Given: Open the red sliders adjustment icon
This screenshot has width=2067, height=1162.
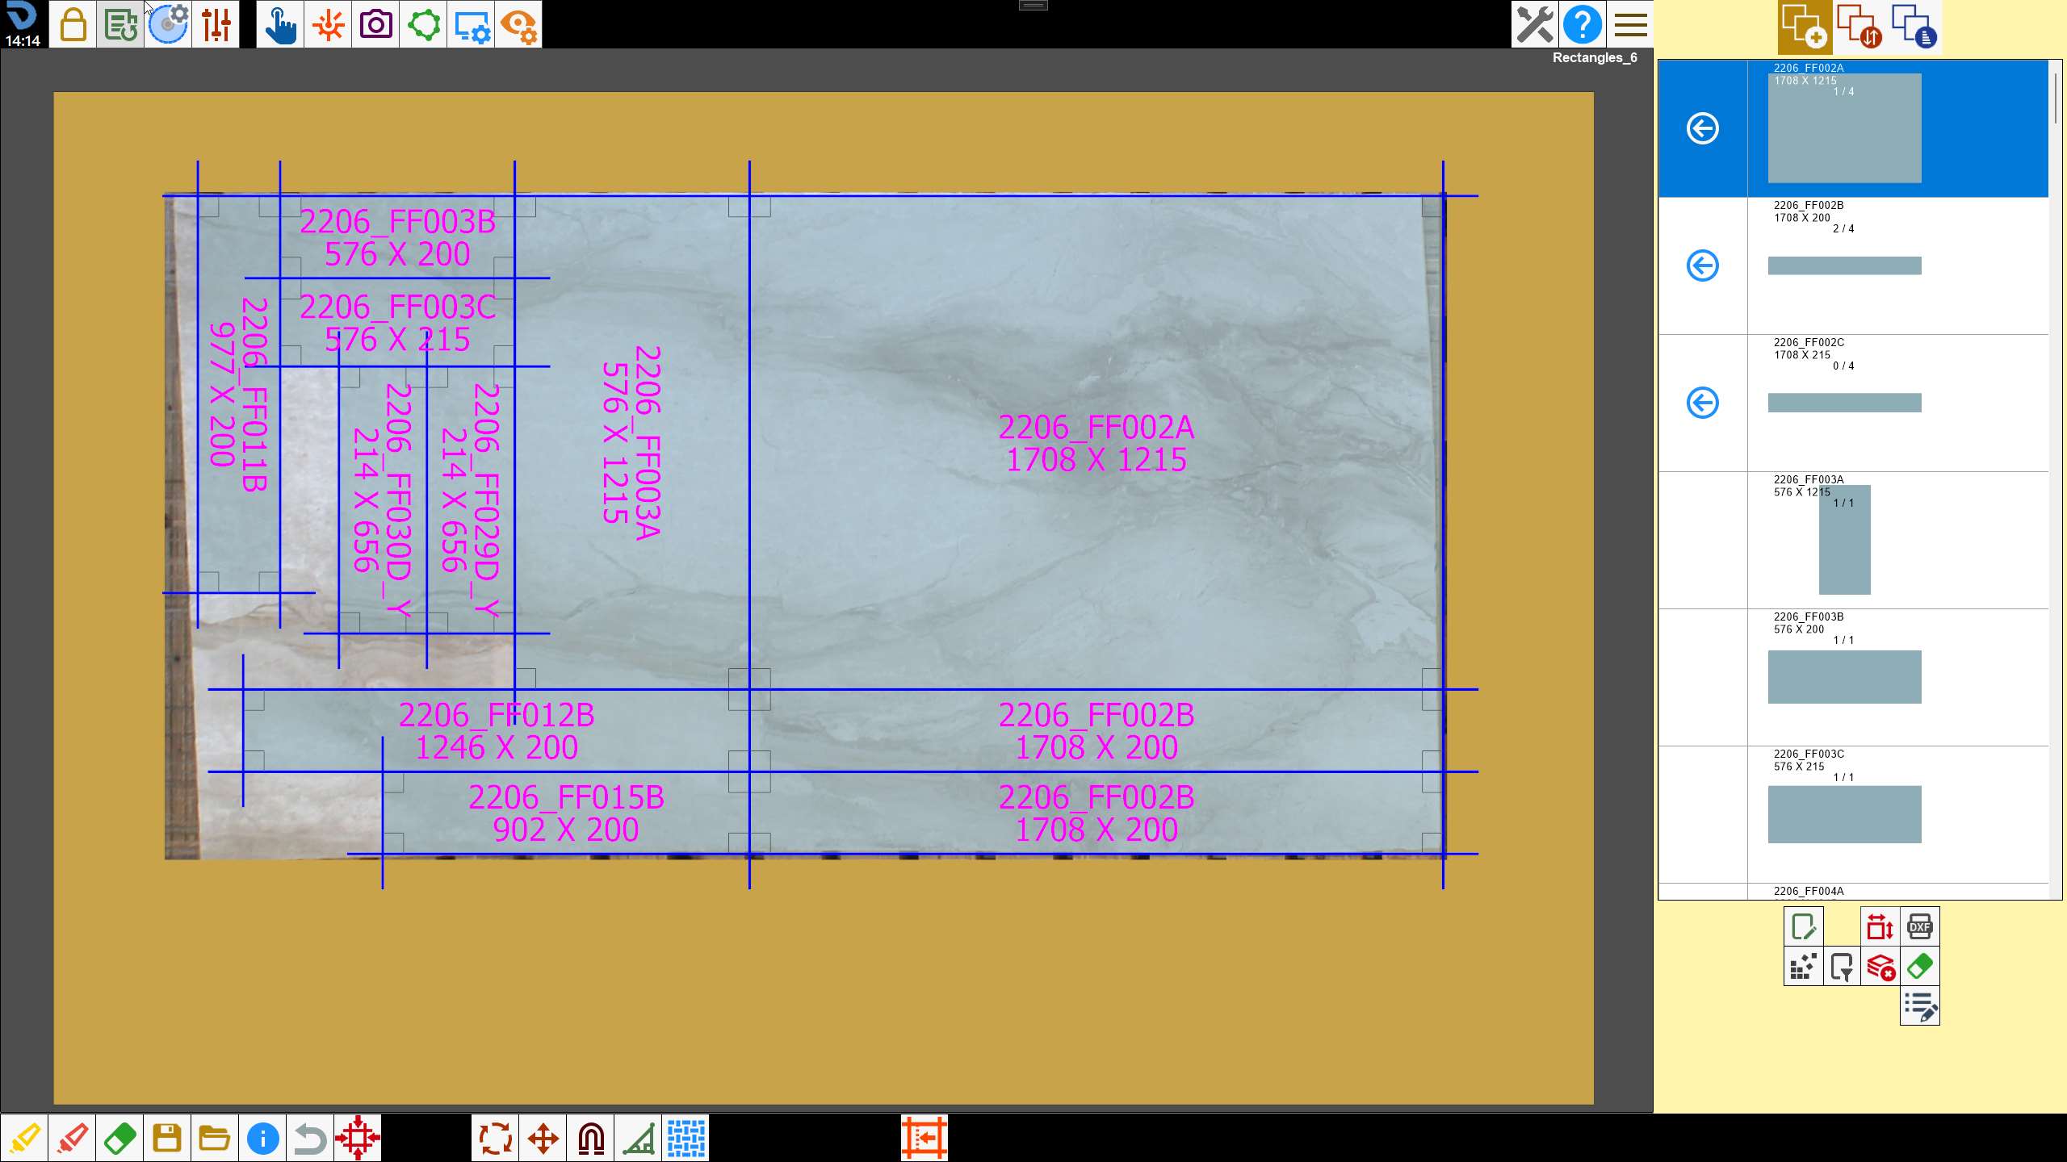Looking at the screenshot, I should [216, 24].
